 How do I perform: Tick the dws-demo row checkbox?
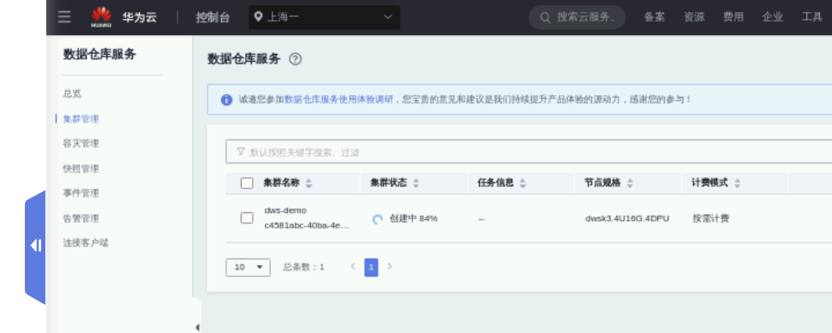(247, 218)
